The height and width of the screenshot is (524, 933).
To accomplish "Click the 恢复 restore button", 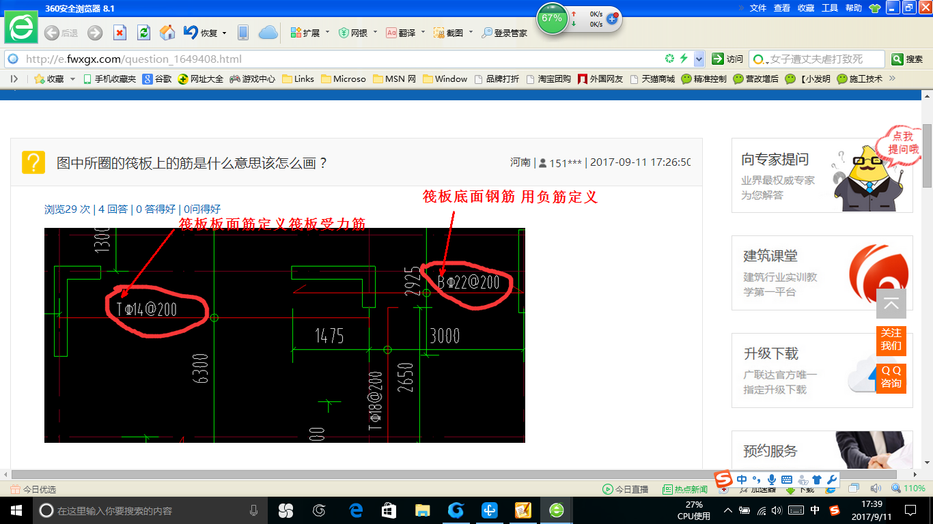I will click(x=201, y=33).
